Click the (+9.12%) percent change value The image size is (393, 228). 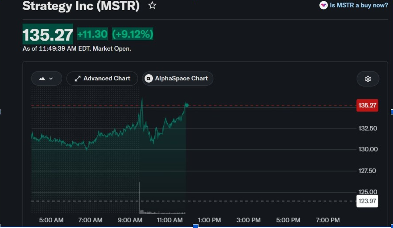coord(132,34)
